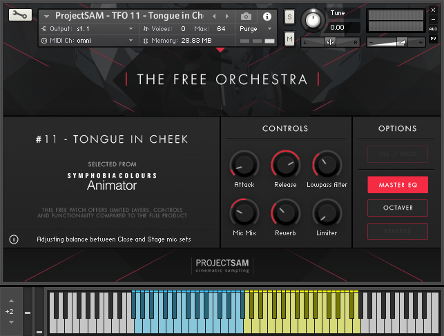
Task: Click the instrument volume slider
Action: (x=396, y=42)
